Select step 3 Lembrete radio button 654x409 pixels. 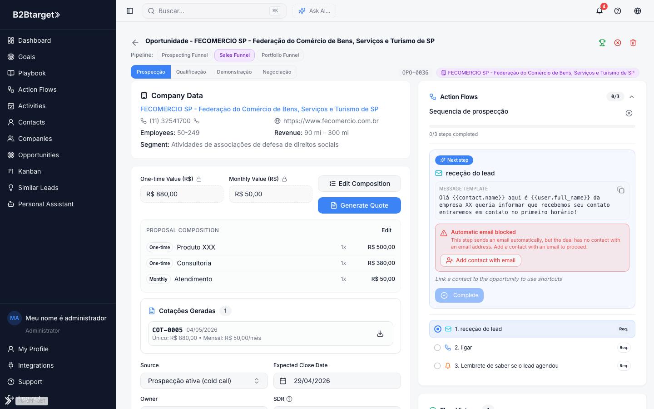click(x=437, y=366)
